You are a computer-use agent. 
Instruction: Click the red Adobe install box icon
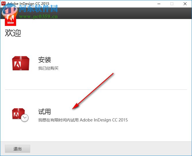pyautogui.click(x=21, y=63)
